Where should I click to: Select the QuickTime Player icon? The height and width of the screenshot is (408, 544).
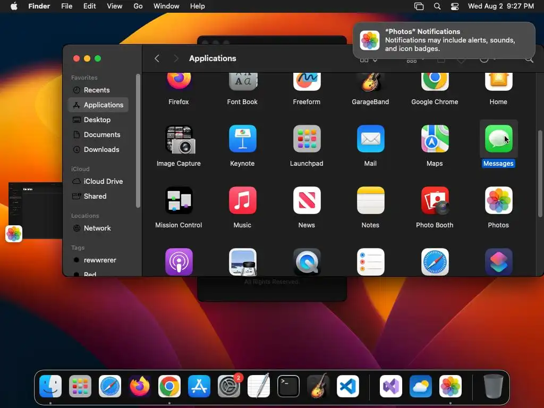tap(307, 262)
